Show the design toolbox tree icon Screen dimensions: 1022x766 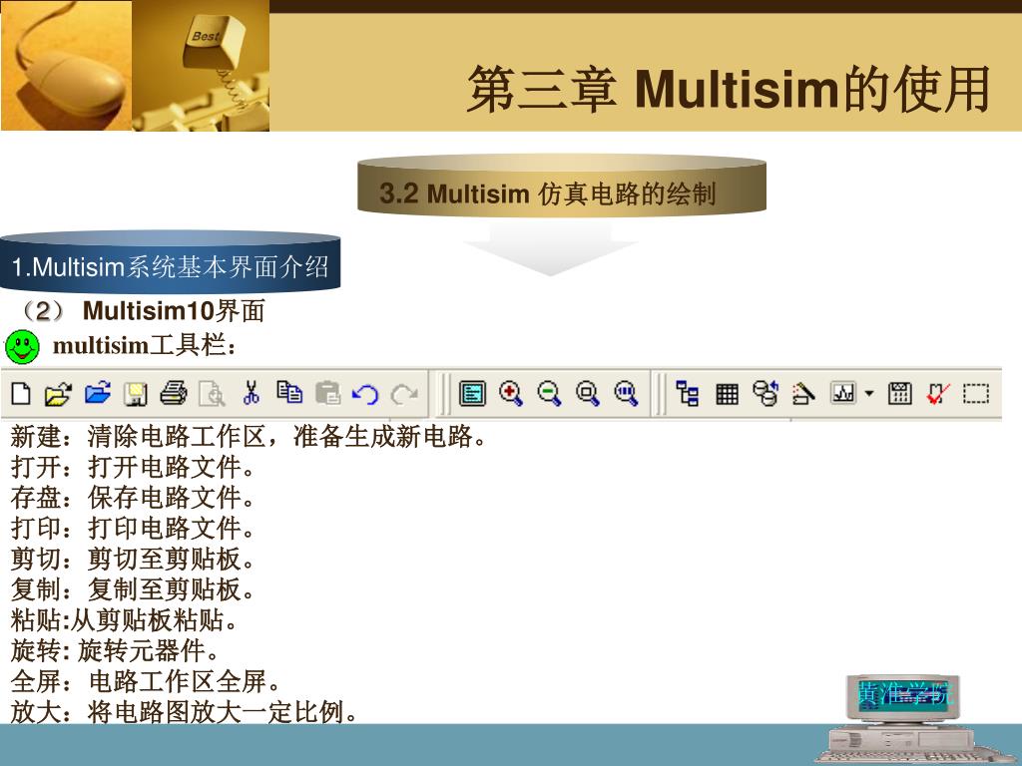687,393
